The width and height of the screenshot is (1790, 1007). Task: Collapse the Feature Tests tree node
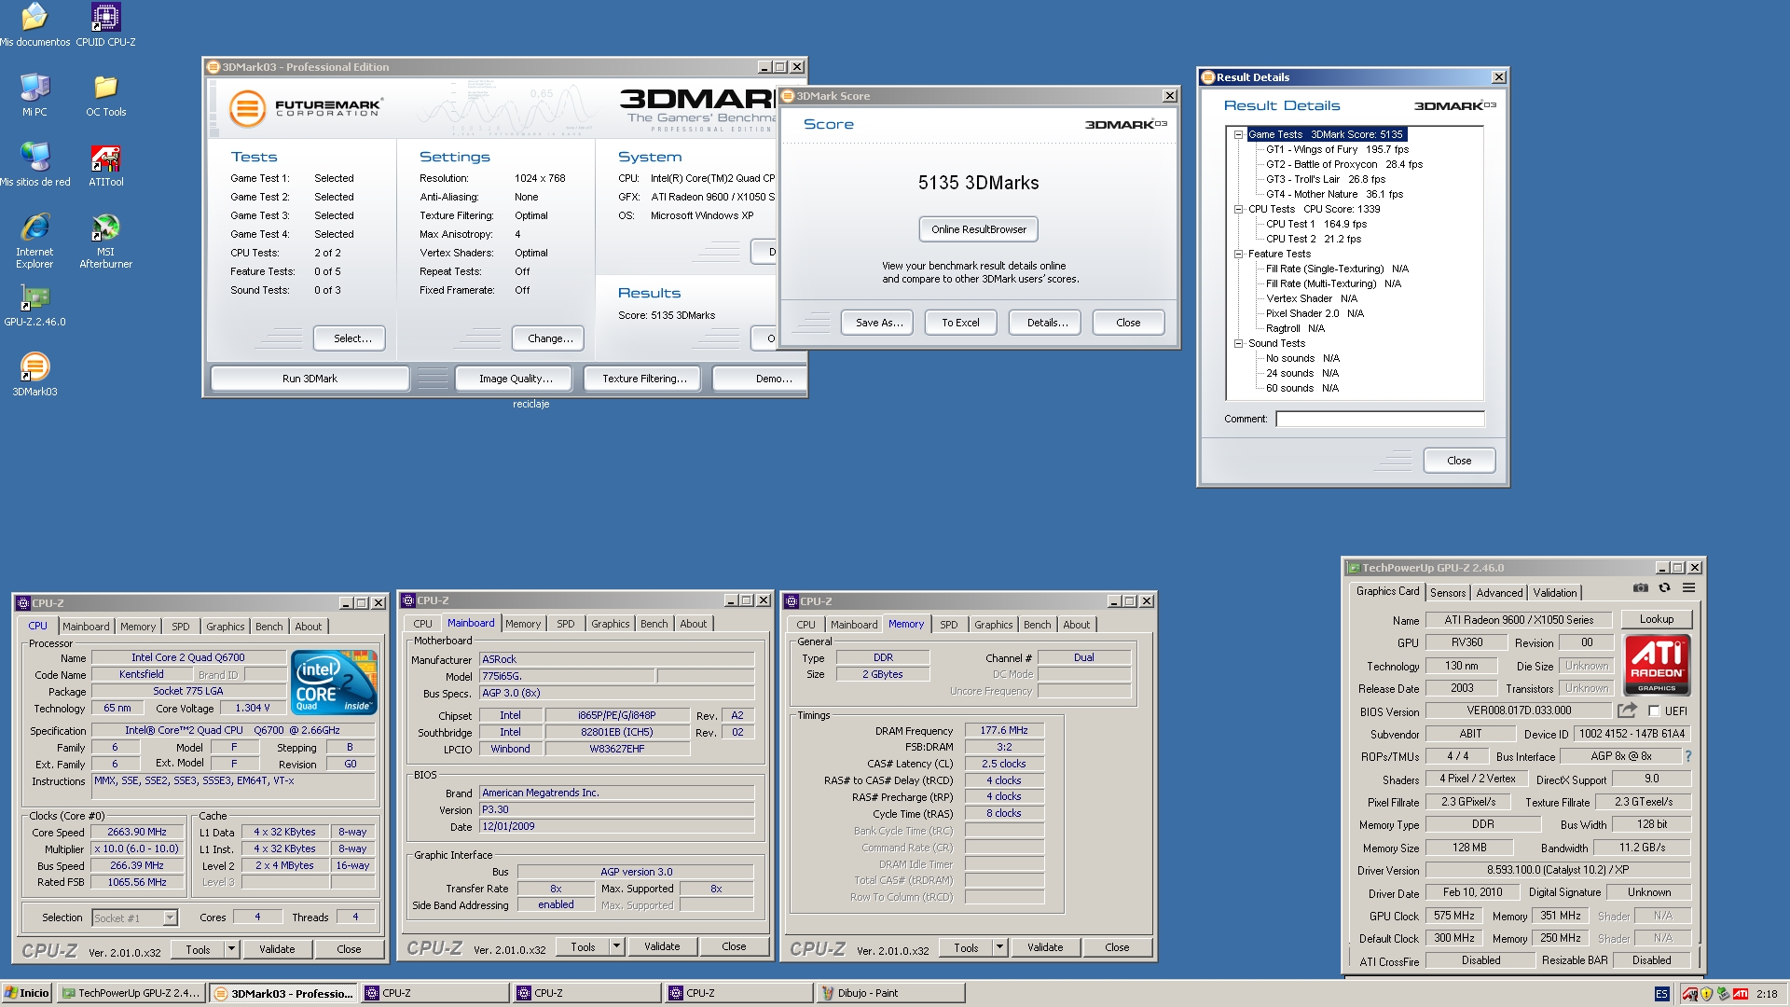click(1238, 254)
